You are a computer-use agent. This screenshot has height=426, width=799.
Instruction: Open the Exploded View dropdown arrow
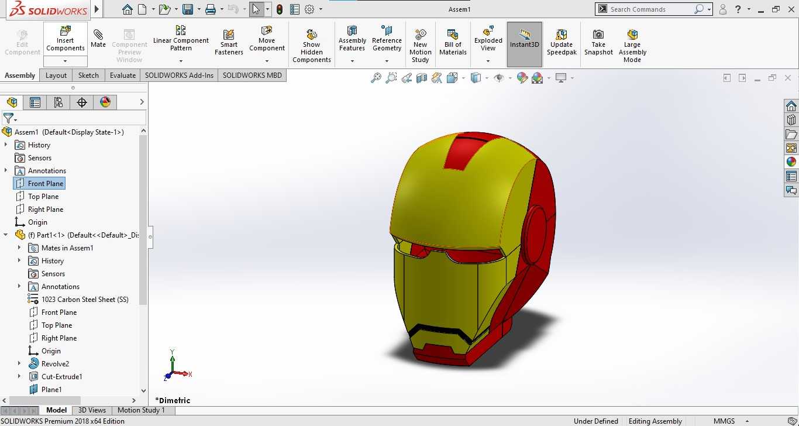point(488,61)
